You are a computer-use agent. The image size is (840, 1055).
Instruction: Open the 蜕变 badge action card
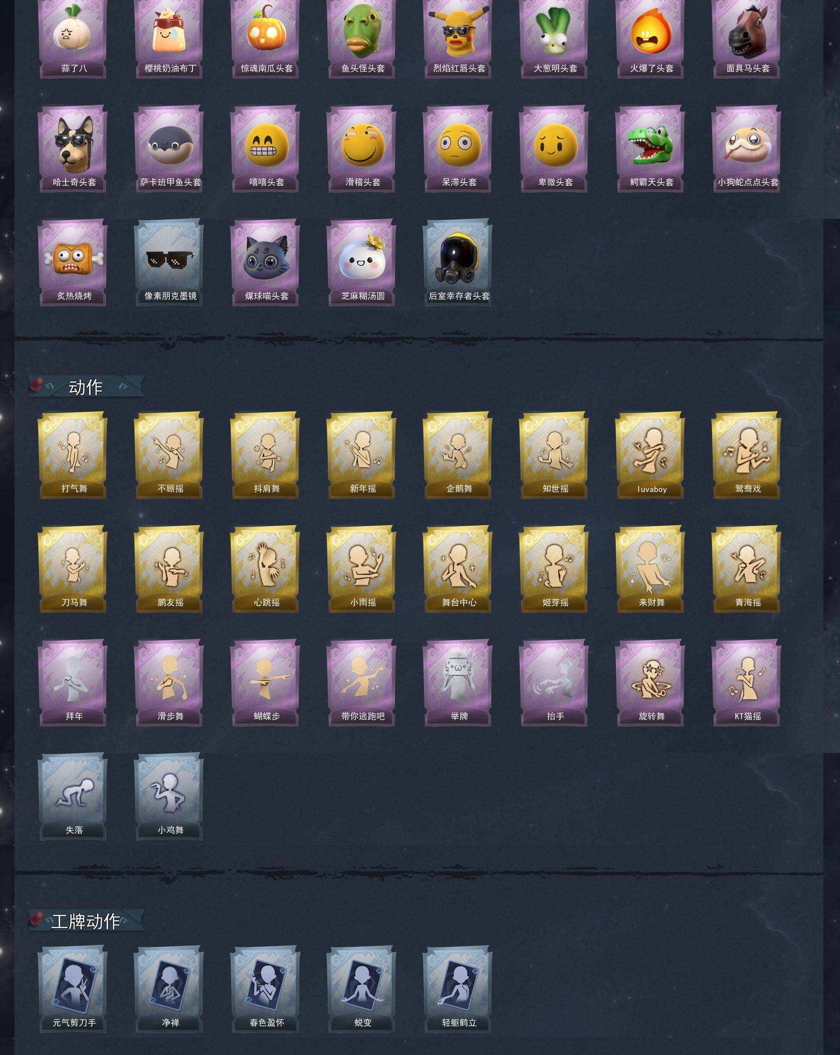tap(361, 989)
